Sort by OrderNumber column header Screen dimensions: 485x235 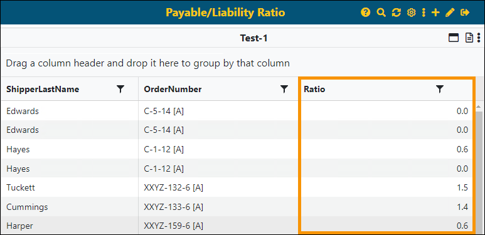pos(173,90)
